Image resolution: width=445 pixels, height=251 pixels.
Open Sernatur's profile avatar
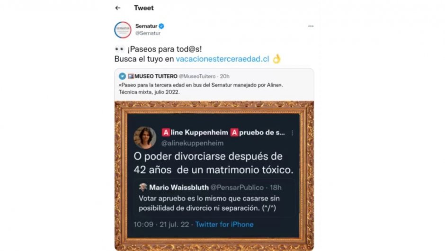[123, 30]
